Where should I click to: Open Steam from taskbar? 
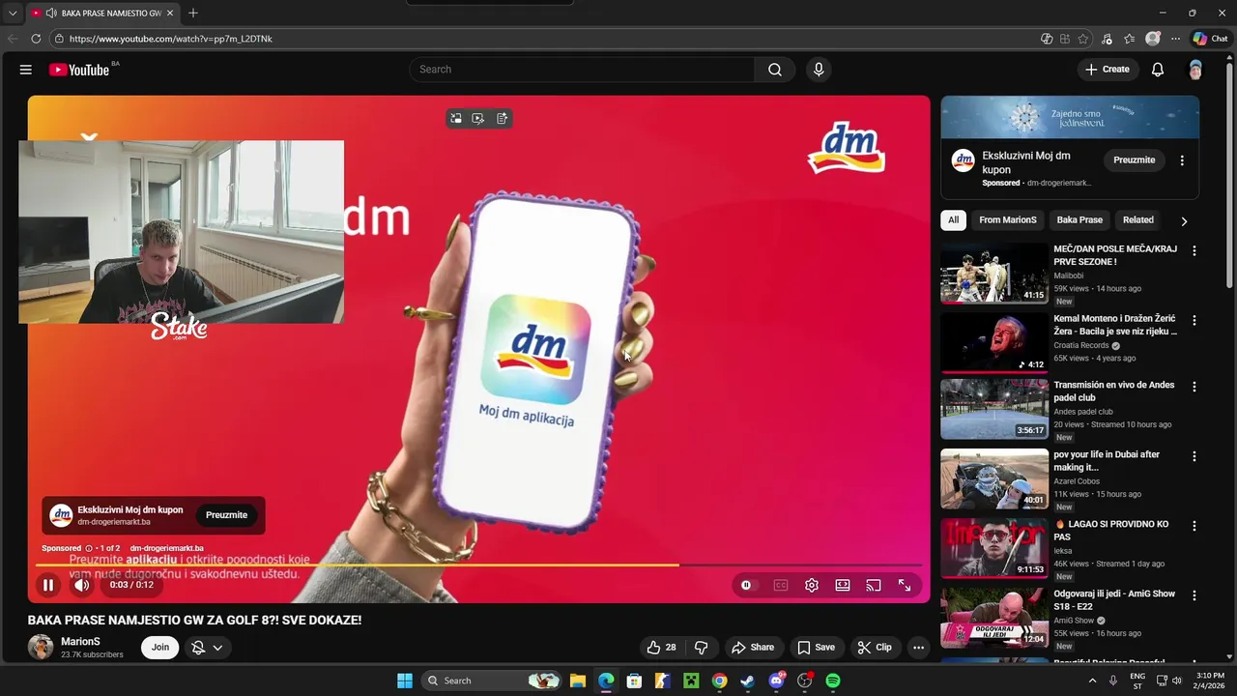coord(747,681)
